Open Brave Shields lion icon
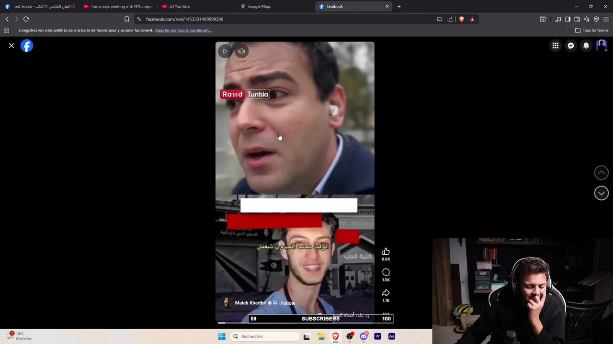 462,19
